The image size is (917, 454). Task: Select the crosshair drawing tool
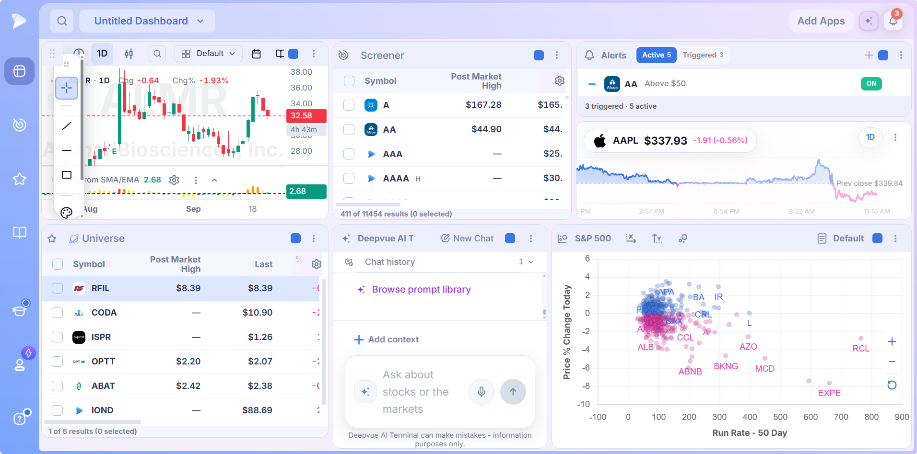click(x=67, y=88)
